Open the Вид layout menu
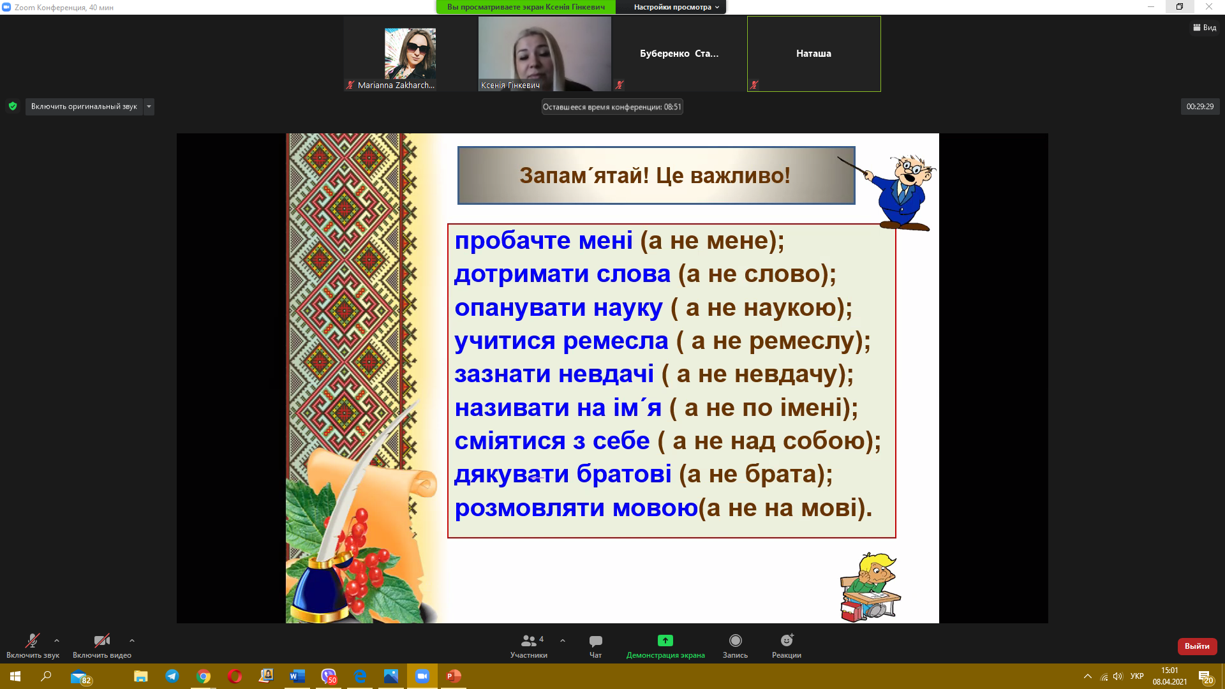Image resolution: width=1225 pixels, height=689 pixels. pos(1205,27)
